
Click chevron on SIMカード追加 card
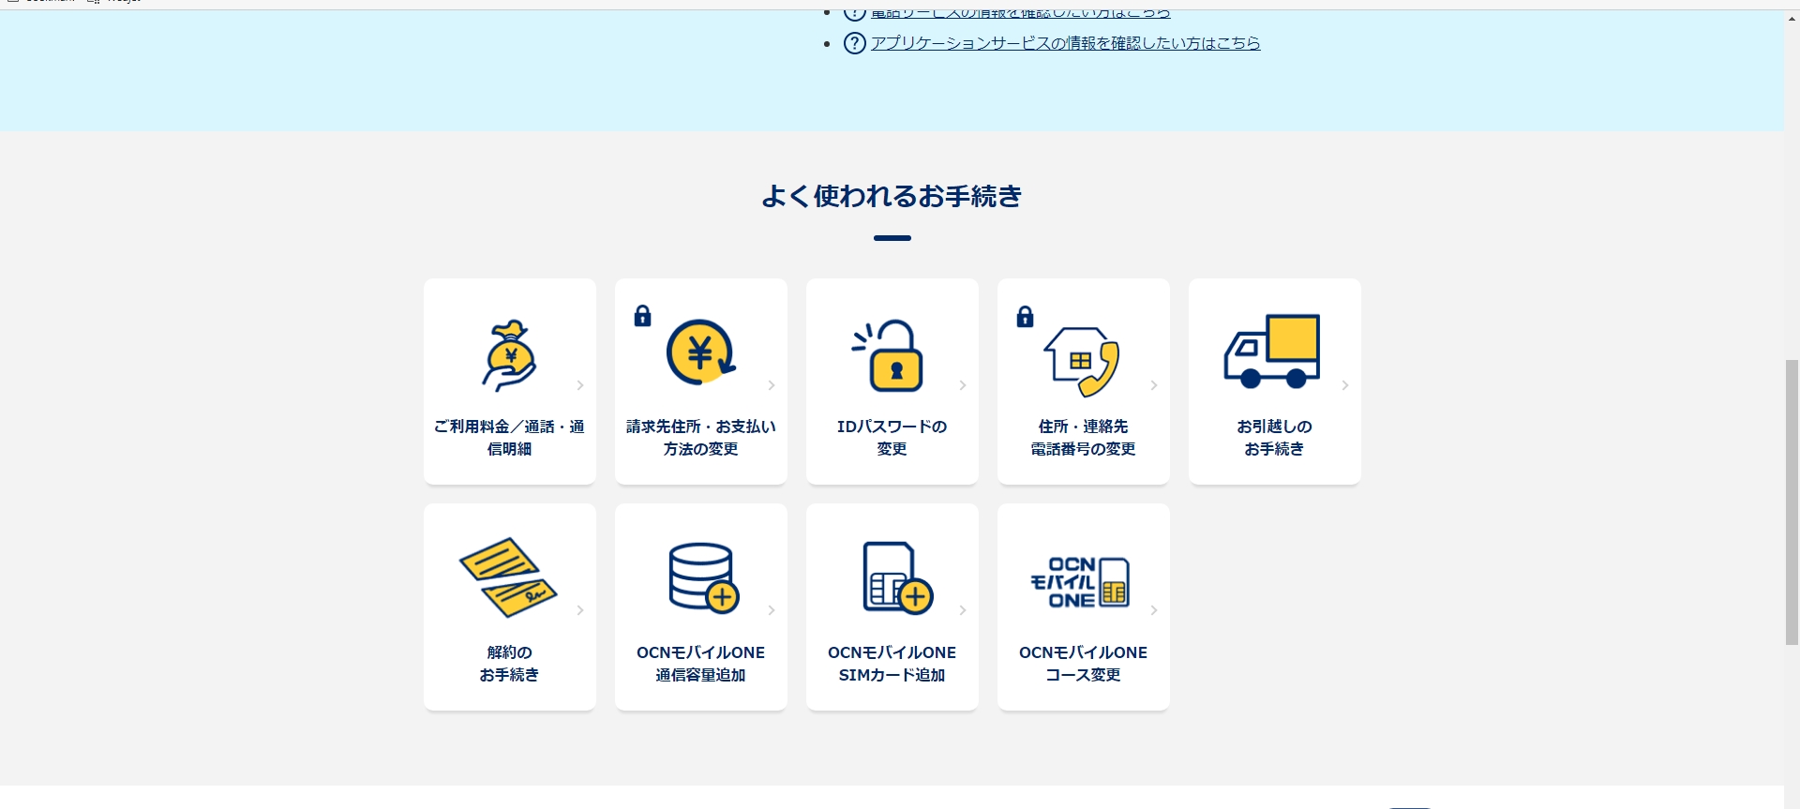963,610
